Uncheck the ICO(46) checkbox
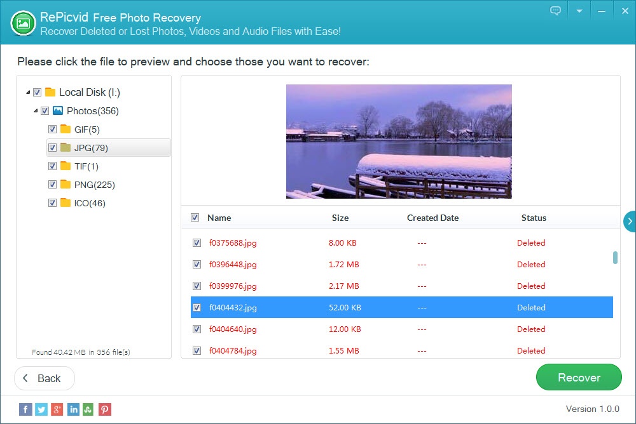The height and width of the screenshot is (424, 636). point(52,203)
